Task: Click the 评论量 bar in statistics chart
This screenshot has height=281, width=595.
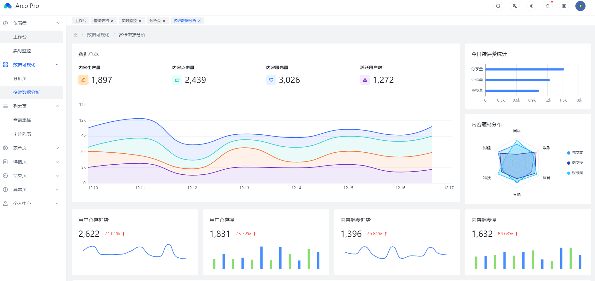Action: (518, 80)
